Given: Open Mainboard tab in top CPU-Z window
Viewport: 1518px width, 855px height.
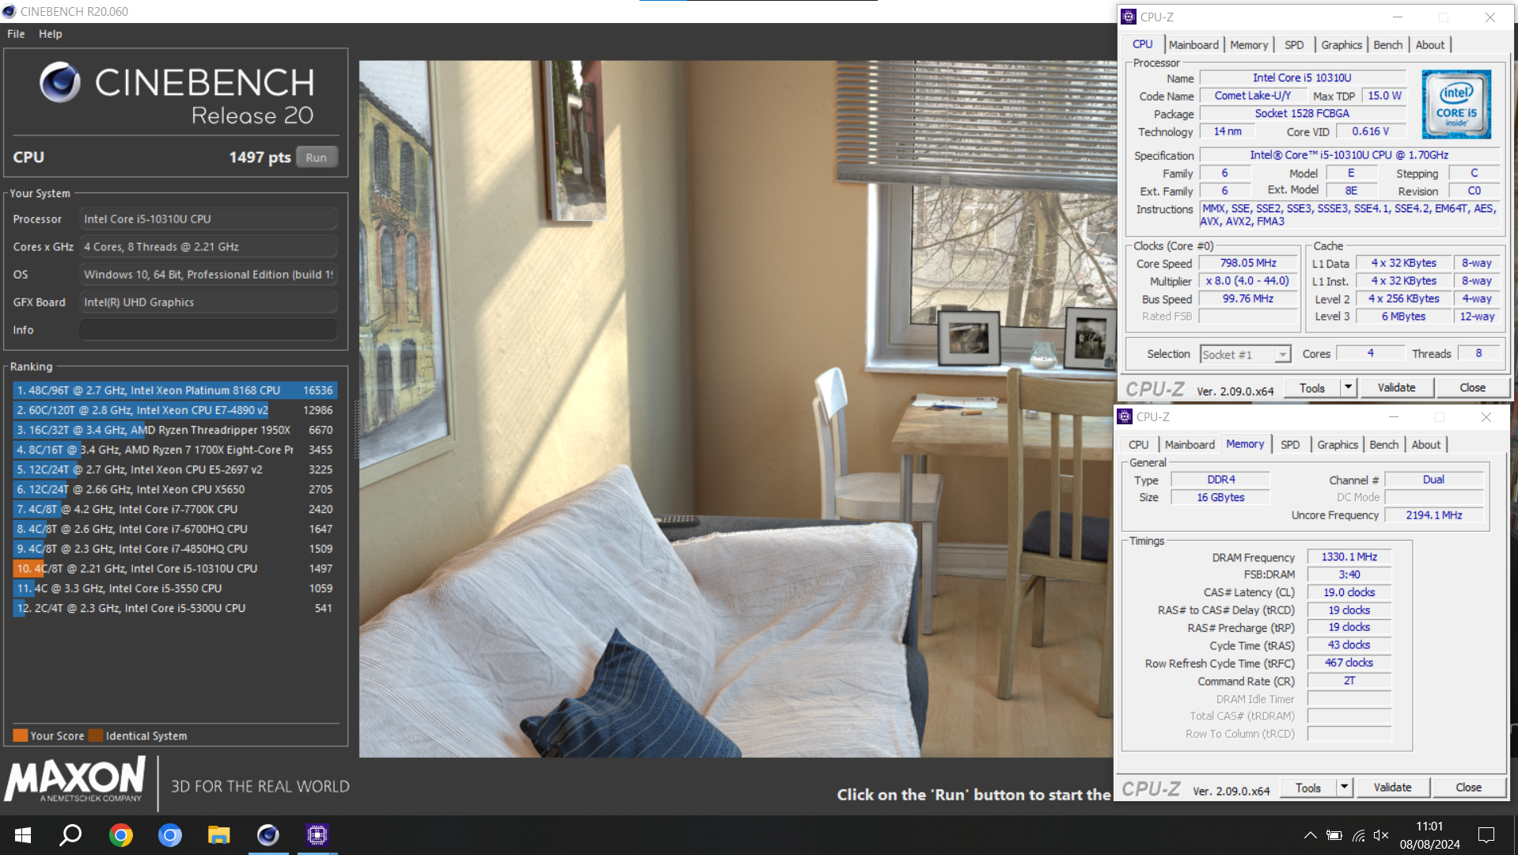Looking at the screenshot, I should [1194, 45].
